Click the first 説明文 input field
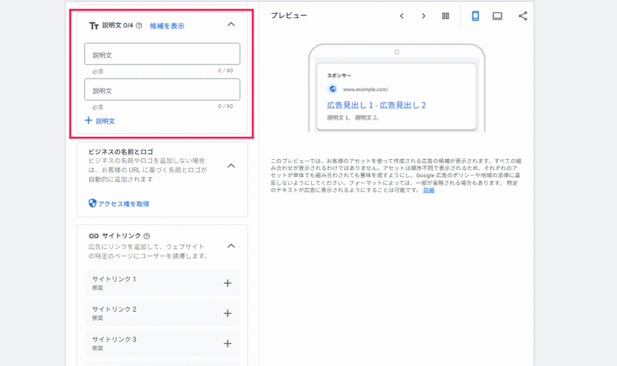Viewport: 617px width, 366px height. (x=161, y=54)
